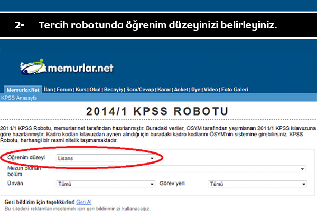Open the Üye menu item
The height and width of the screenshot is (211, 317).
pos(196,90)
